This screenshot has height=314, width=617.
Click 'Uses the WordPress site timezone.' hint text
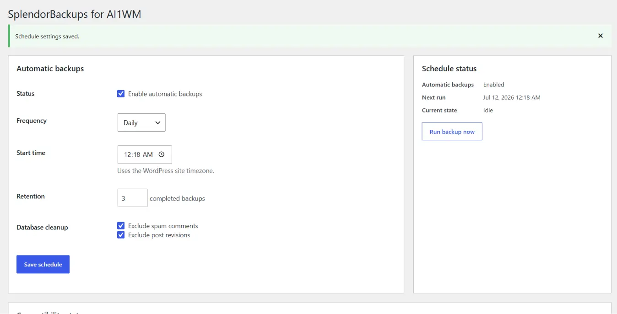[x=166, y=170]
